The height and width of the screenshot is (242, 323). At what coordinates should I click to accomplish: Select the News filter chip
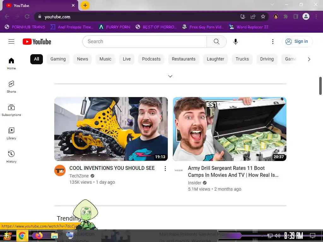click(x=83, y=59)
